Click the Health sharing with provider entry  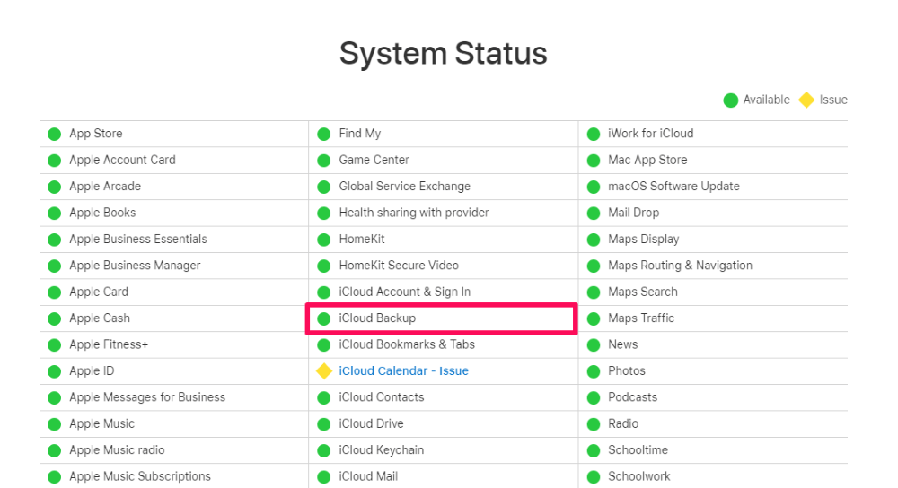click(x=414, y=213)
